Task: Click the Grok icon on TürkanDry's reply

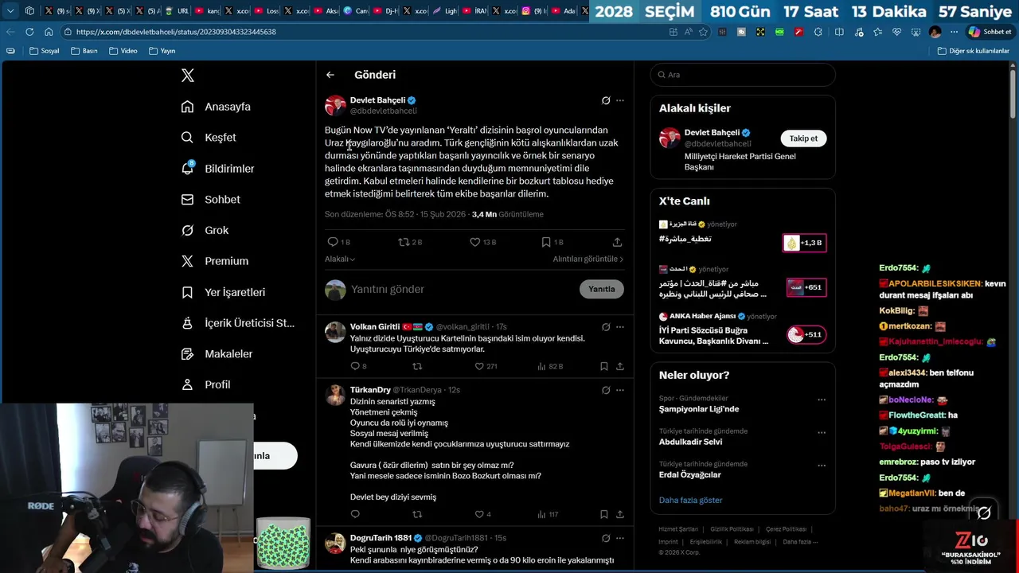Action: tap(606, 390)
